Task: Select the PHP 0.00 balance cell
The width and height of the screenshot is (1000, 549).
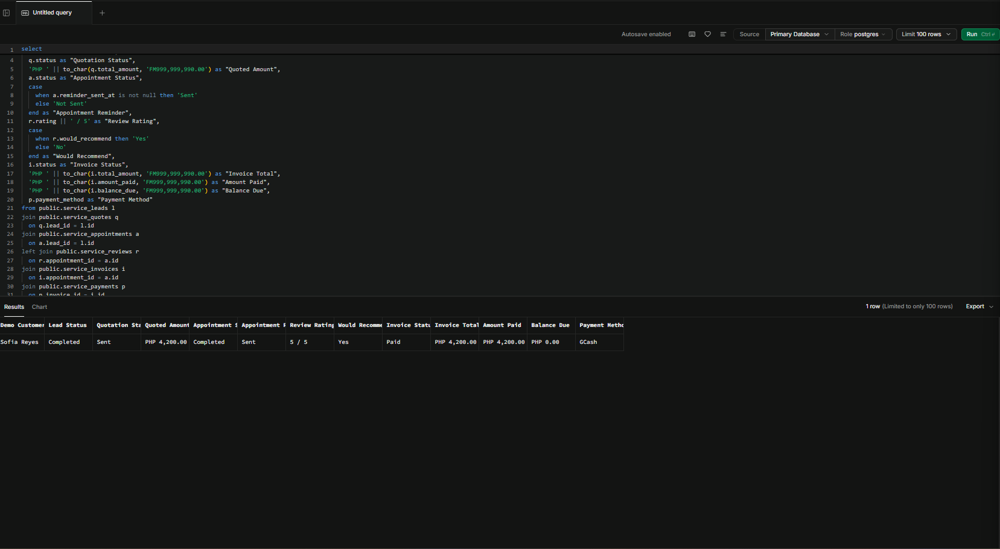Action: (552, 342)
